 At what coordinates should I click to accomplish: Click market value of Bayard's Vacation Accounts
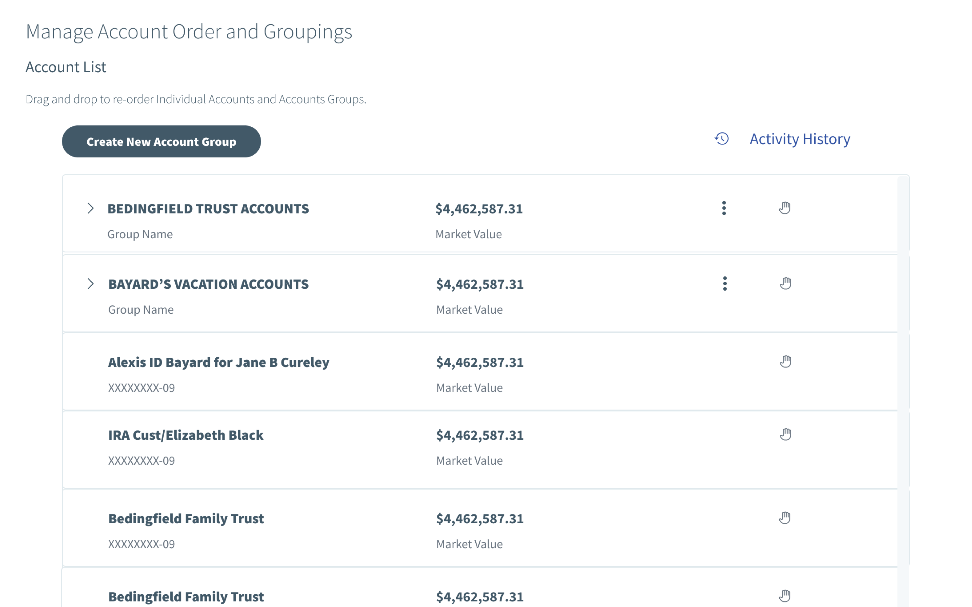(x=480, y=284)
